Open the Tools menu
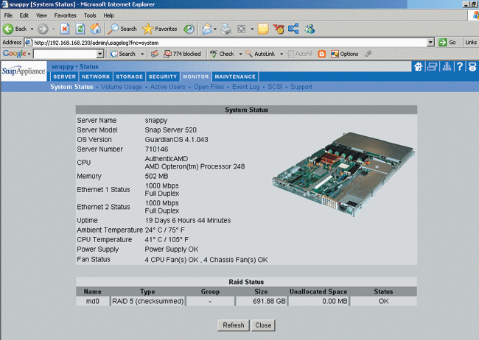 coord(90,15)
